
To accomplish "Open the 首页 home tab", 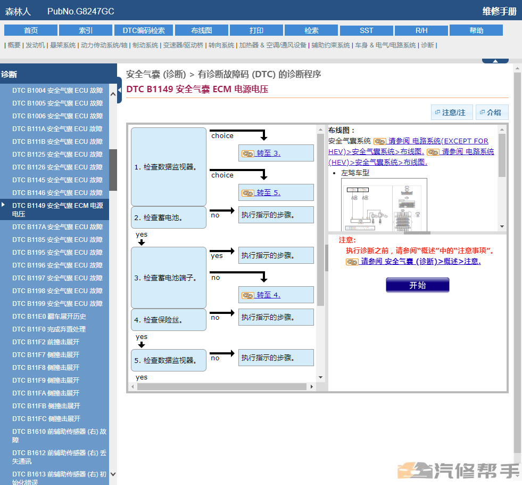I will [x=31, y=30].
